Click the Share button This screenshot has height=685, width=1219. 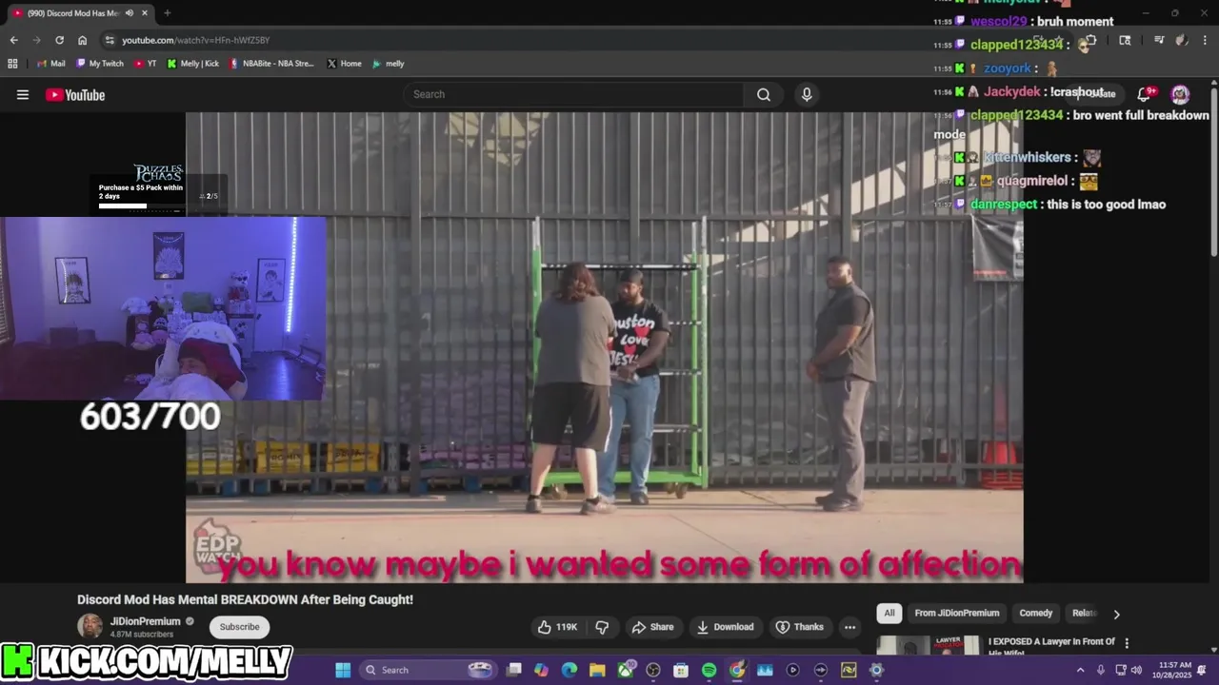tap(652, 627)
